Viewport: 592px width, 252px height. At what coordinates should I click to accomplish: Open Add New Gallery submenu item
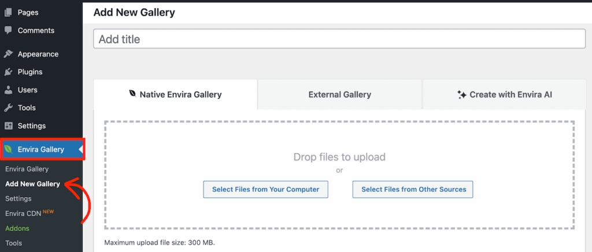(x=32, y=184)
